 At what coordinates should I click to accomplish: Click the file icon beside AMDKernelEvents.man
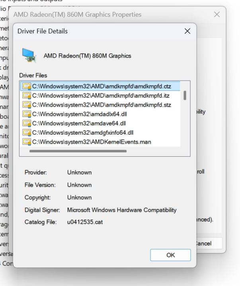(27, 142)
